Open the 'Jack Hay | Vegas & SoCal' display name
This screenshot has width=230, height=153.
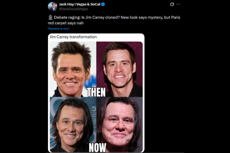click(x=79, y=4)
